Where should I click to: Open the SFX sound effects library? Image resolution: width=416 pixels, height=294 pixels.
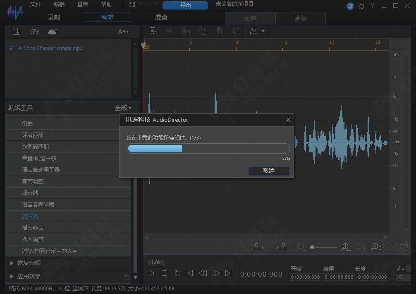35,32
